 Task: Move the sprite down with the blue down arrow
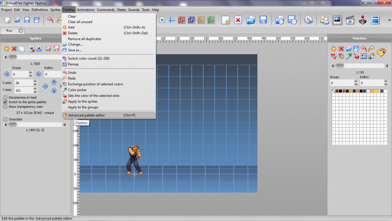[x=54, y=91]
